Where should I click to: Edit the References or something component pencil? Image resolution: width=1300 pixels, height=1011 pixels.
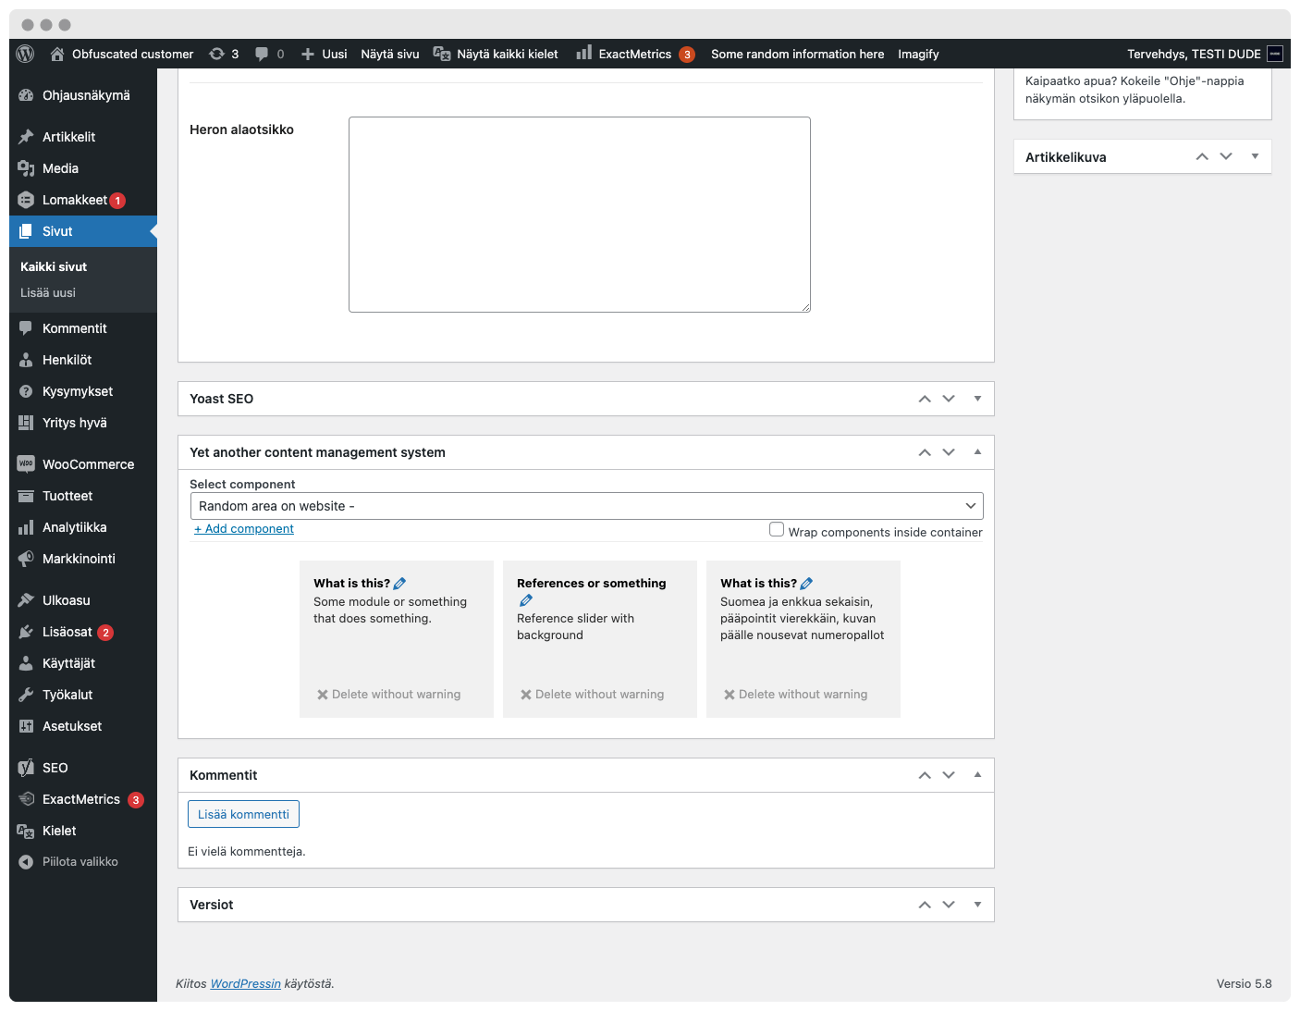coord(526,600)
